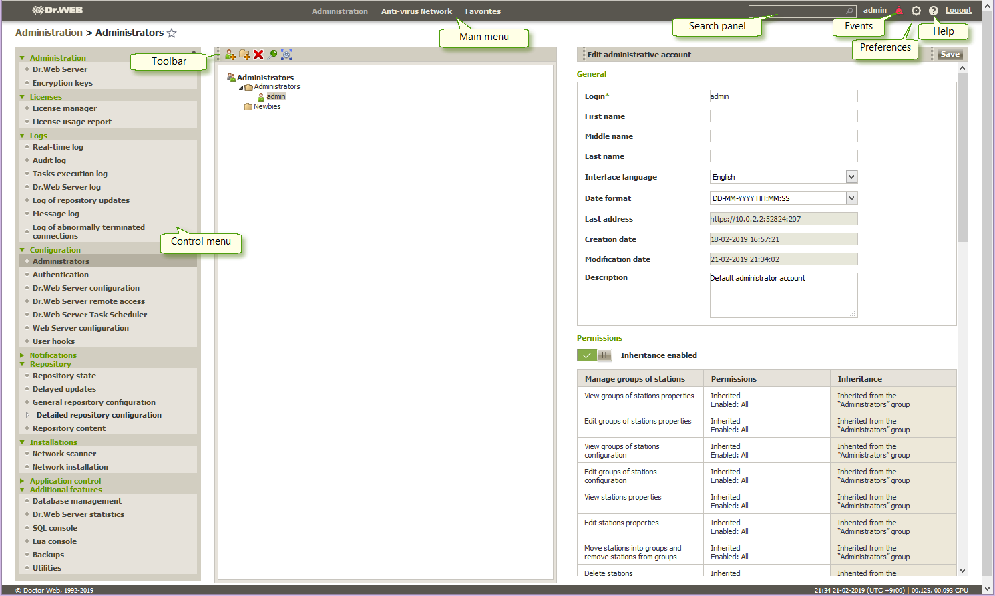Click the Middle name input field

pos(783,136)
